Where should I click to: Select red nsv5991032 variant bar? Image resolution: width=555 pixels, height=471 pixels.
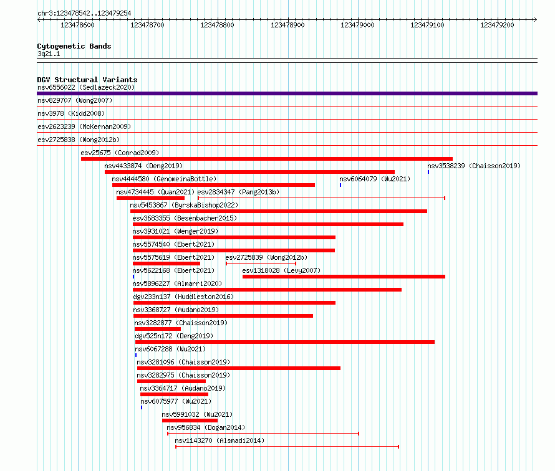[190, 421]
